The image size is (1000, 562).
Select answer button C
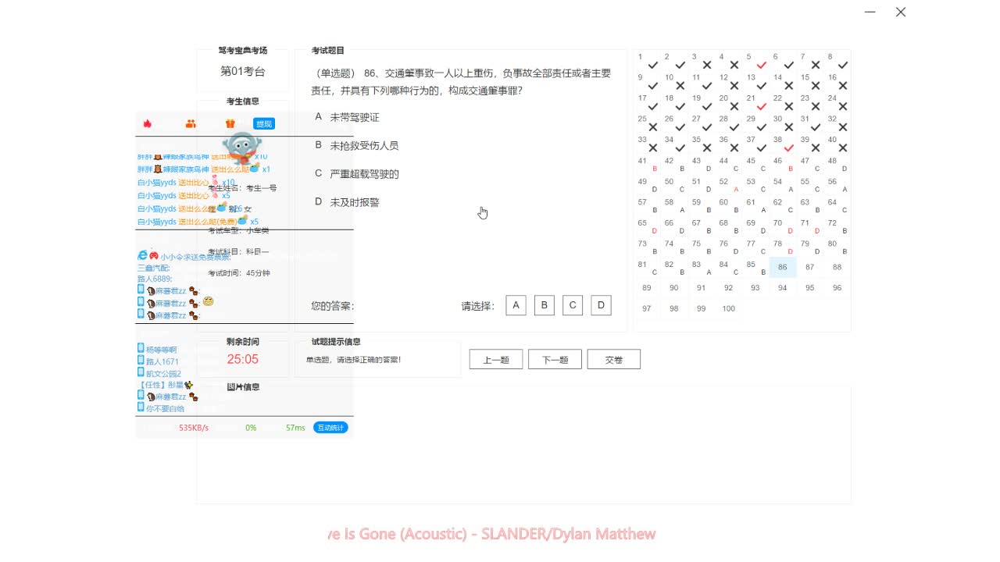click(573, 305)
